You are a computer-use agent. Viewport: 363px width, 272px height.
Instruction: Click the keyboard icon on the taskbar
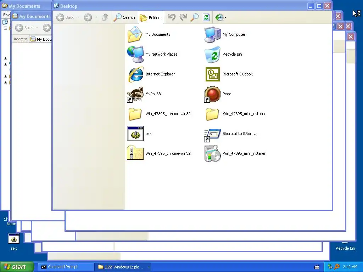click(x=317, y=267)
